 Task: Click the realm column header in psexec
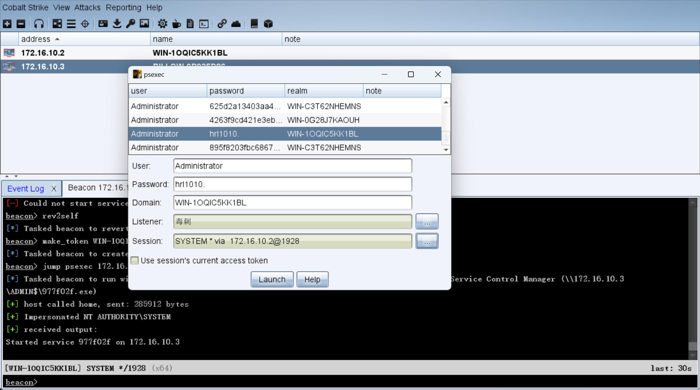coord(324,91)
